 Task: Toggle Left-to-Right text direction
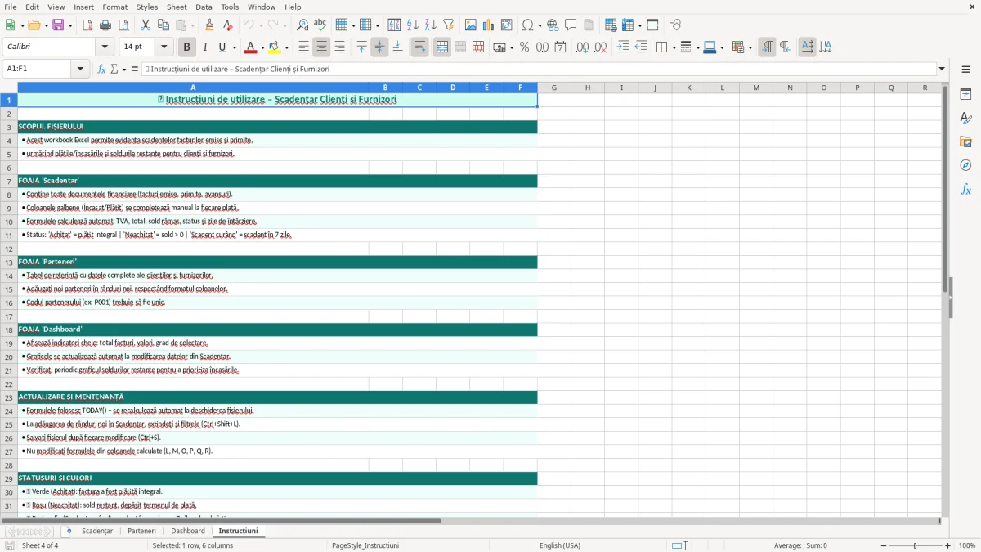pos(767,47)
